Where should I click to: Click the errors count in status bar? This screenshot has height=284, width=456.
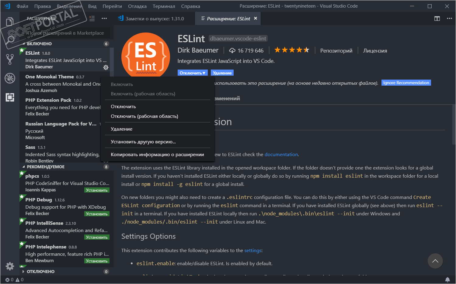coord(9,280)
